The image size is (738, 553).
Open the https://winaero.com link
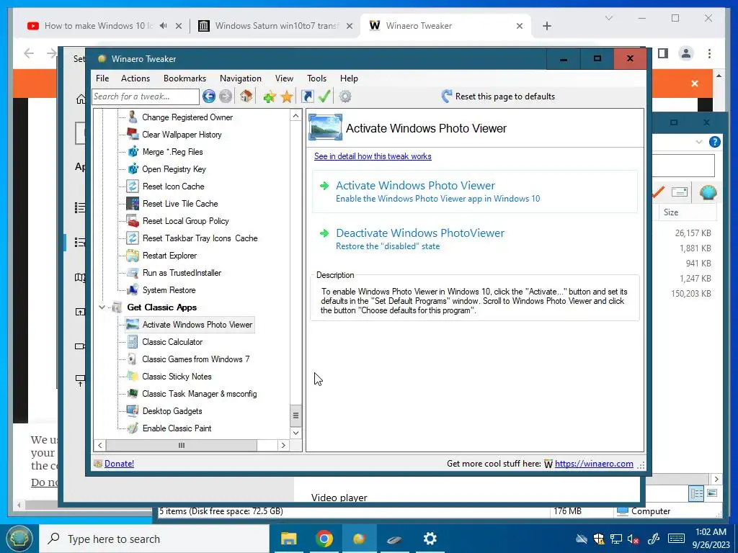coord(594,464)
